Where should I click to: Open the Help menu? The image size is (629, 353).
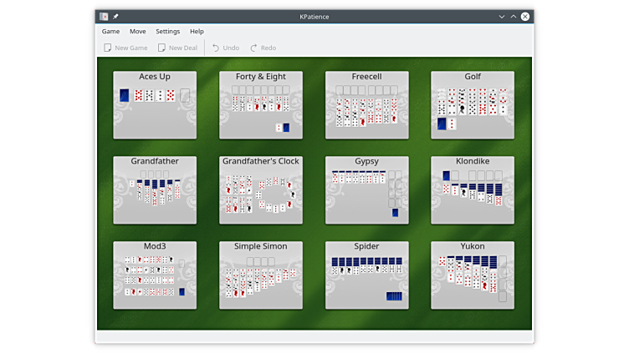(x=197, y=32)
